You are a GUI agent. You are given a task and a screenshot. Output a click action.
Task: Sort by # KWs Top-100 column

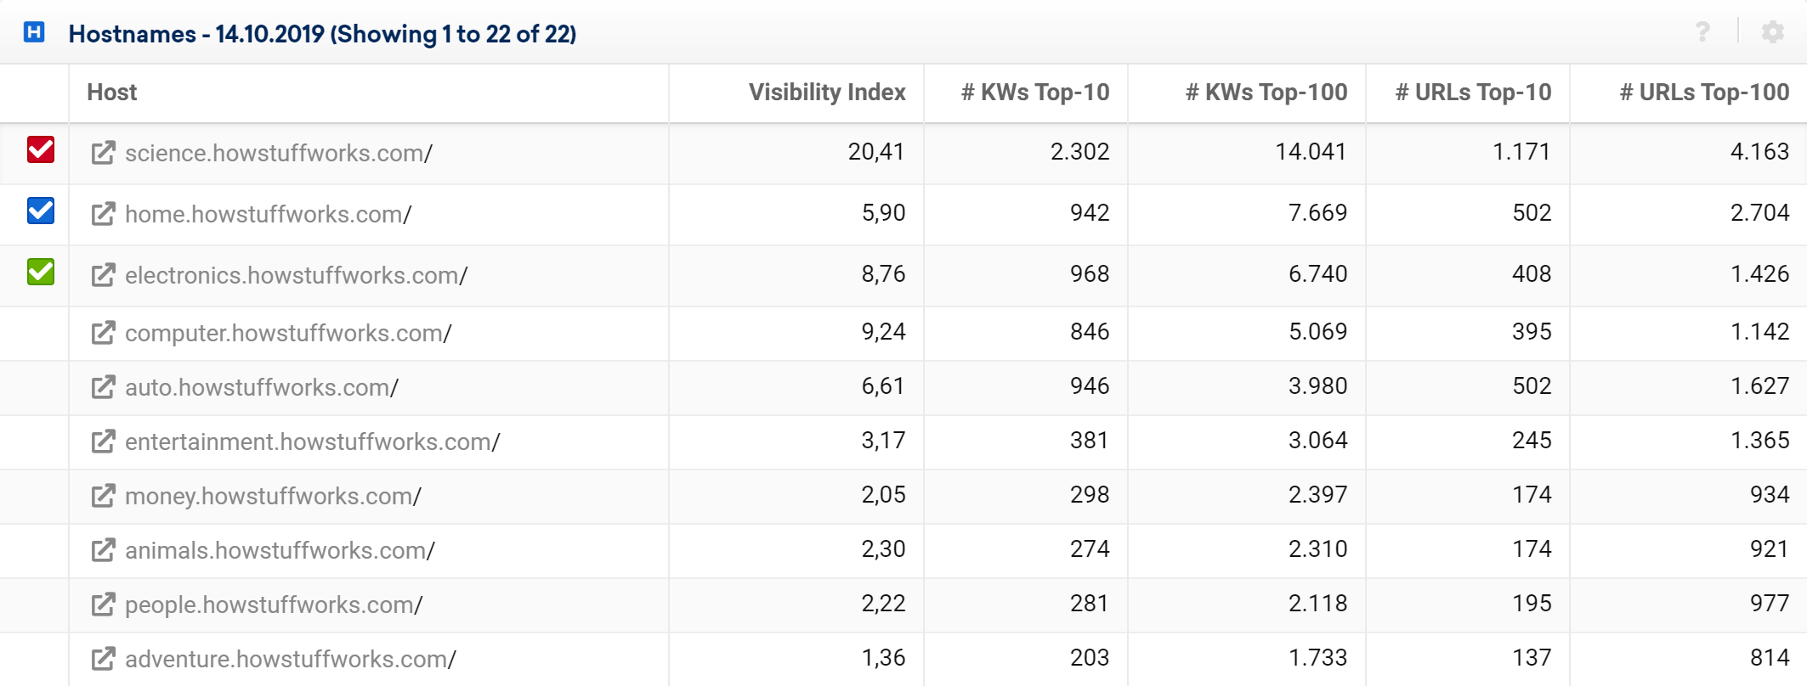pos(1266,92)
